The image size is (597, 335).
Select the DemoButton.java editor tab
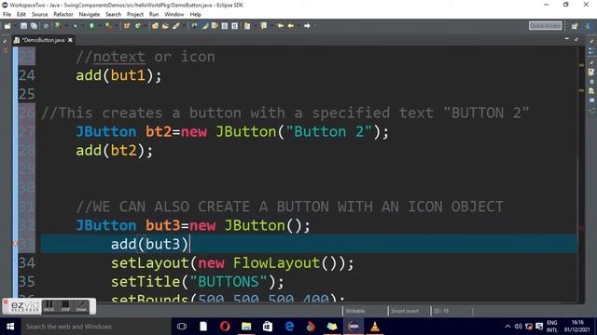pos(43,40)
